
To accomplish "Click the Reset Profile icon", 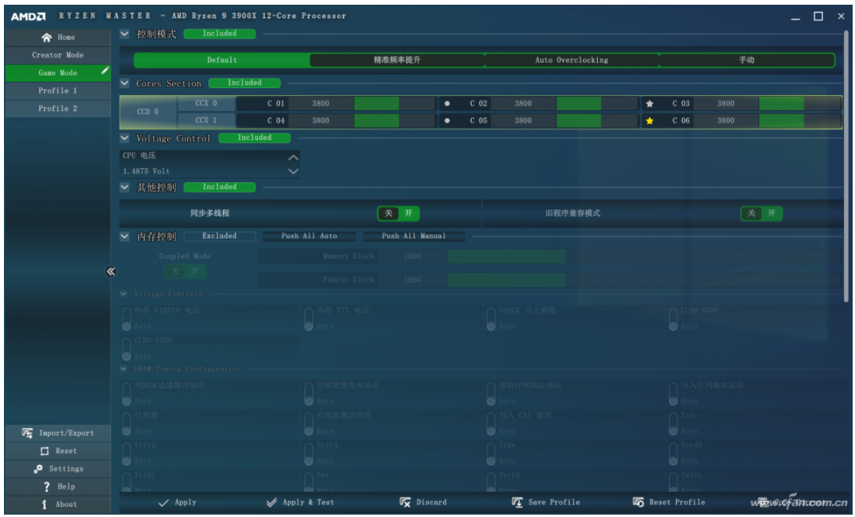I will point(638,502).
